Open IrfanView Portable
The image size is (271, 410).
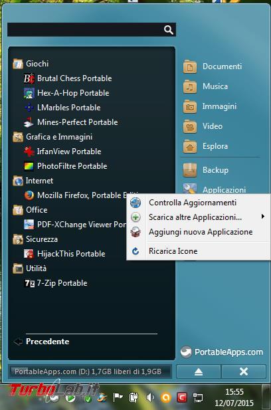click(x=62, y=152)
